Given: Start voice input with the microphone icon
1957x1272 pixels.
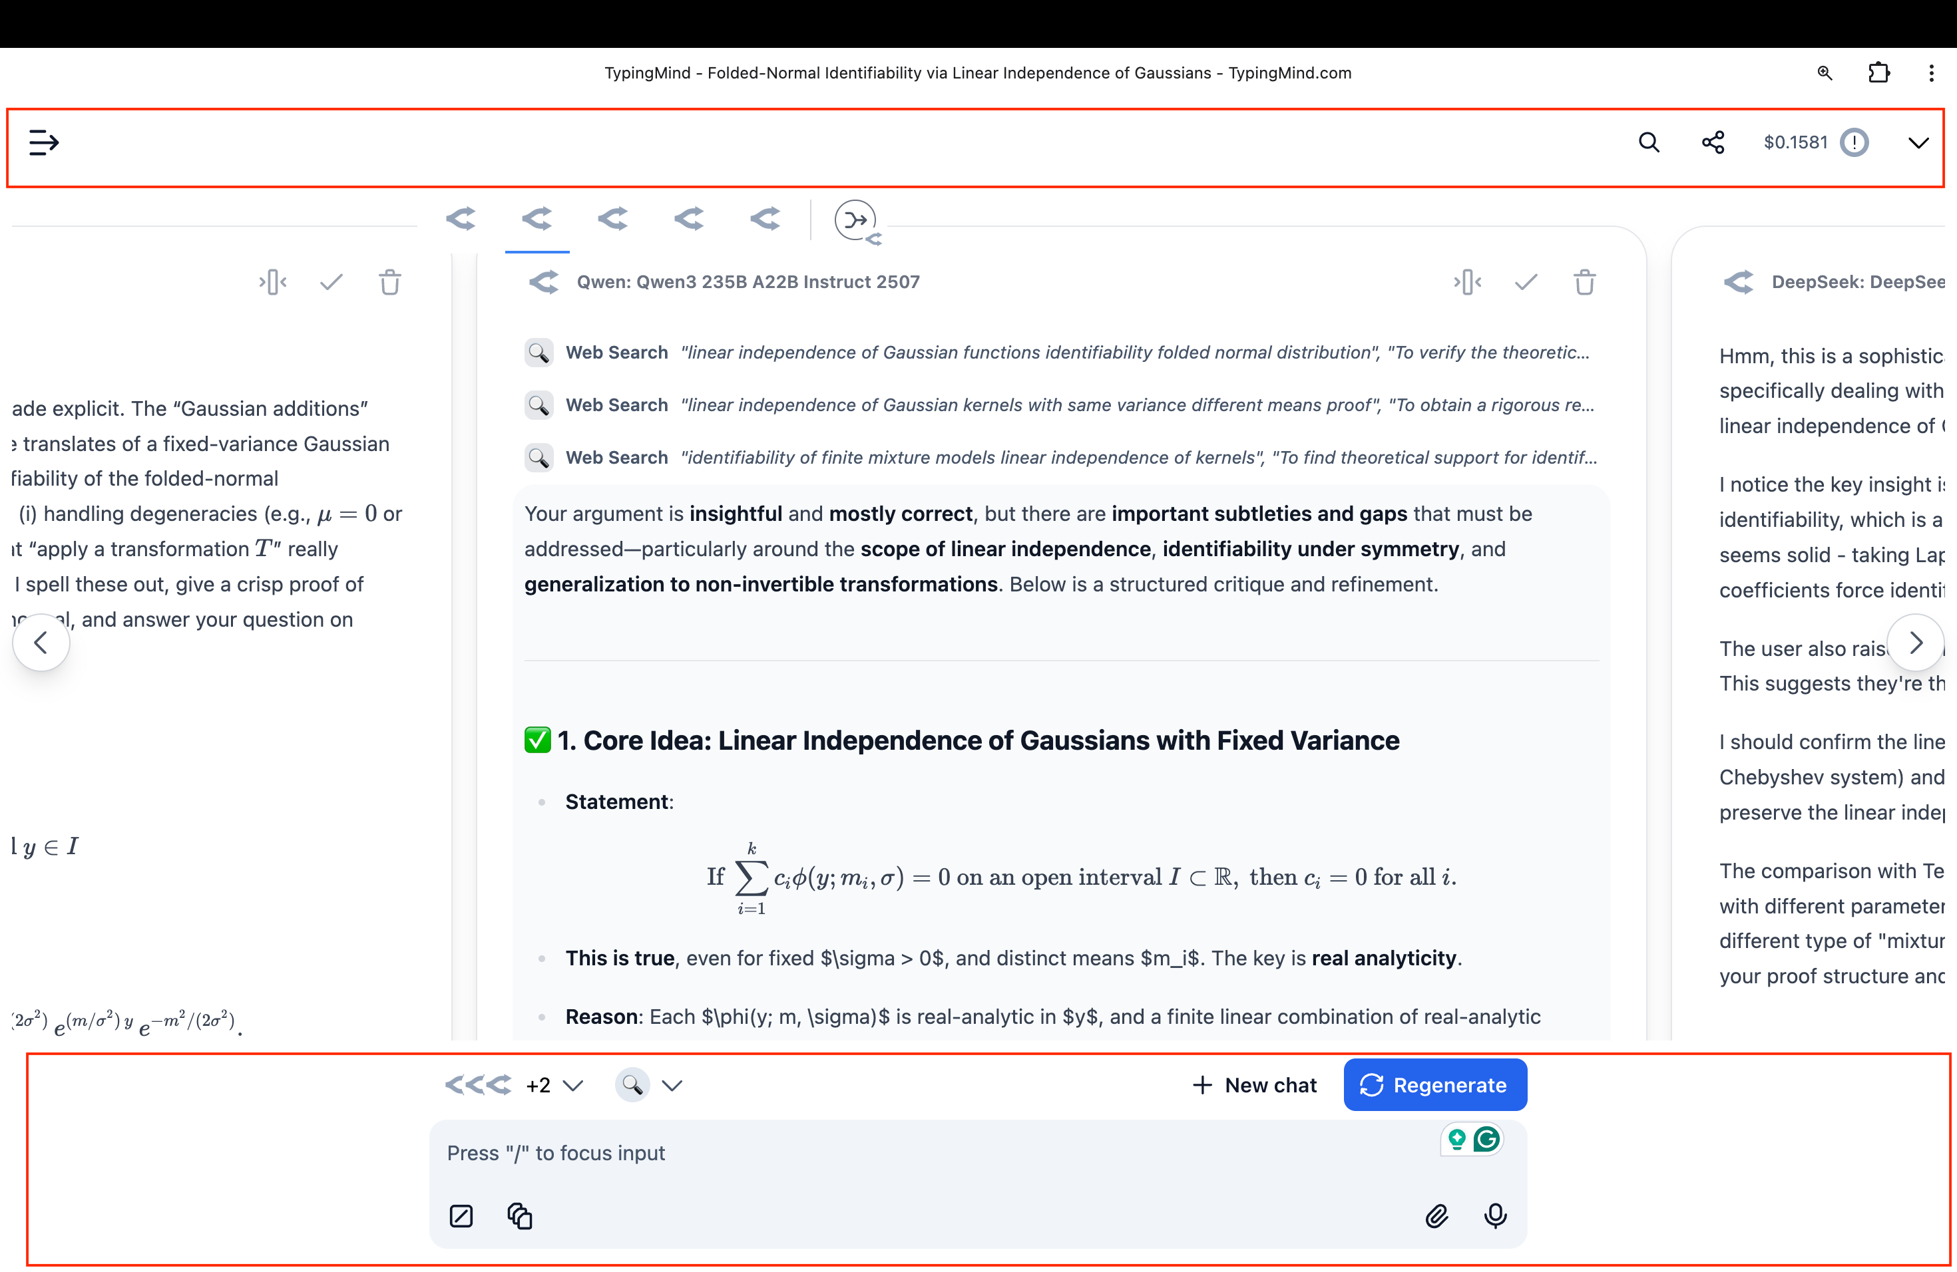Looking at the screenshot, I should 1496,1216.
